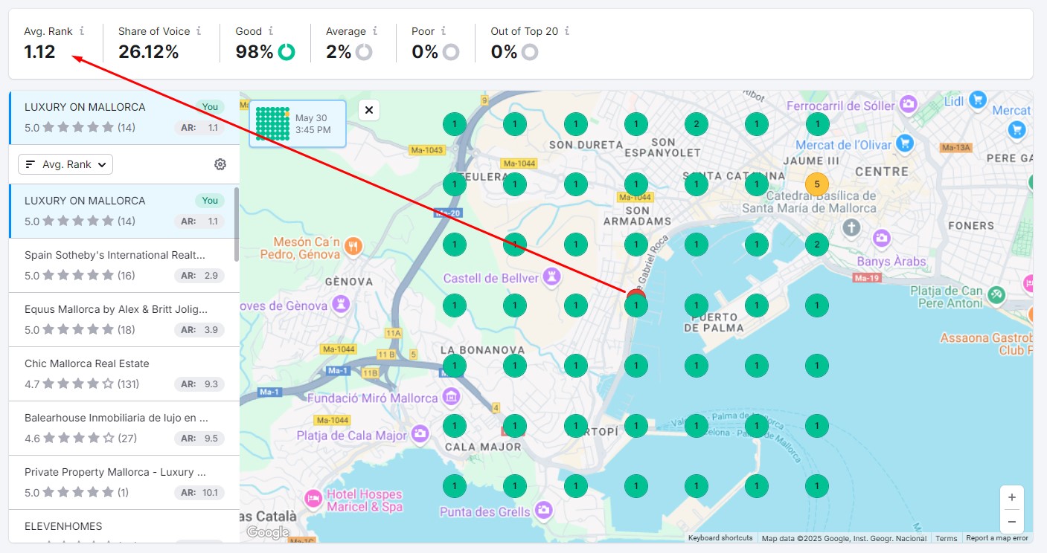1047x553 pixels.
Task: Click Report a map error link
Action: pyautogui.click(x=997, y=538)
